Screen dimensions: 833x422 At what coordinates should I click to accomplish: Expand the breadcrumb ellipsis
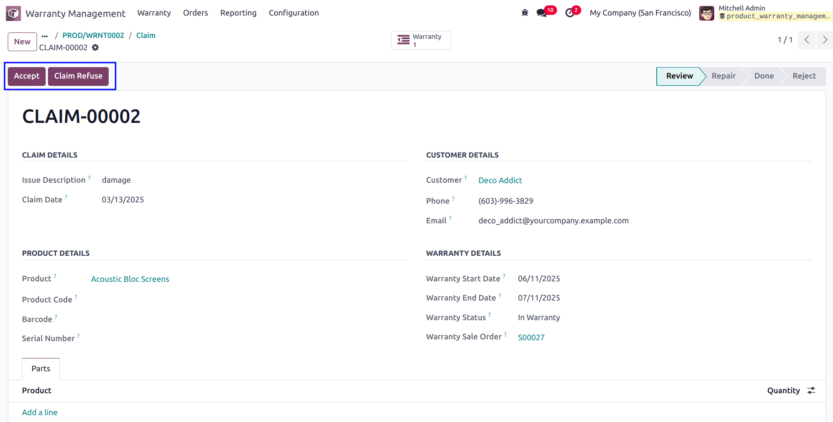(45, 36)
